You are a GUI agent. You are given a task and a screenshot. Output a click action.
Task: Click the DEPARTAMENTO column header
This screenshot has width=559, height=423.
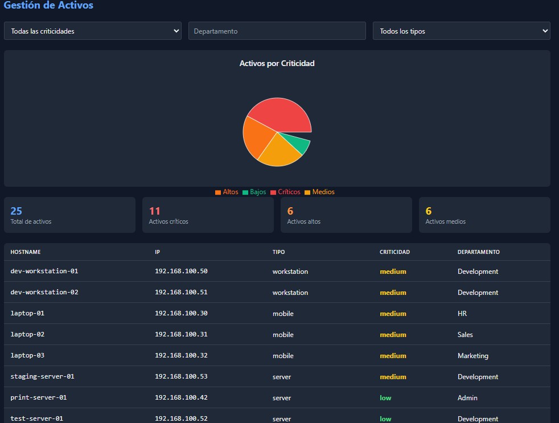coord(478,252)
